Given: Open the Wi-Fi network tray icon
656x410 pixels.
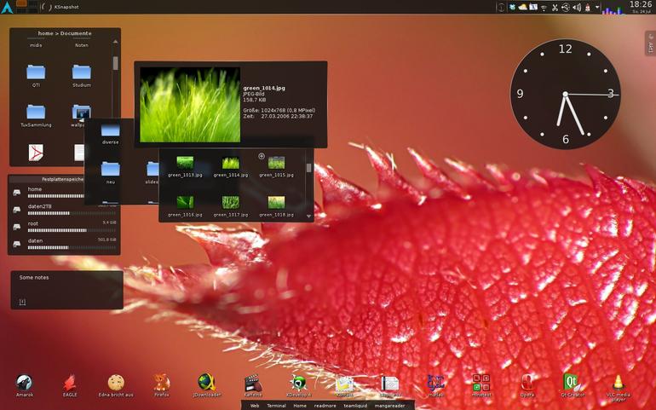Looking at the screenshot, I should coord(544,8).
